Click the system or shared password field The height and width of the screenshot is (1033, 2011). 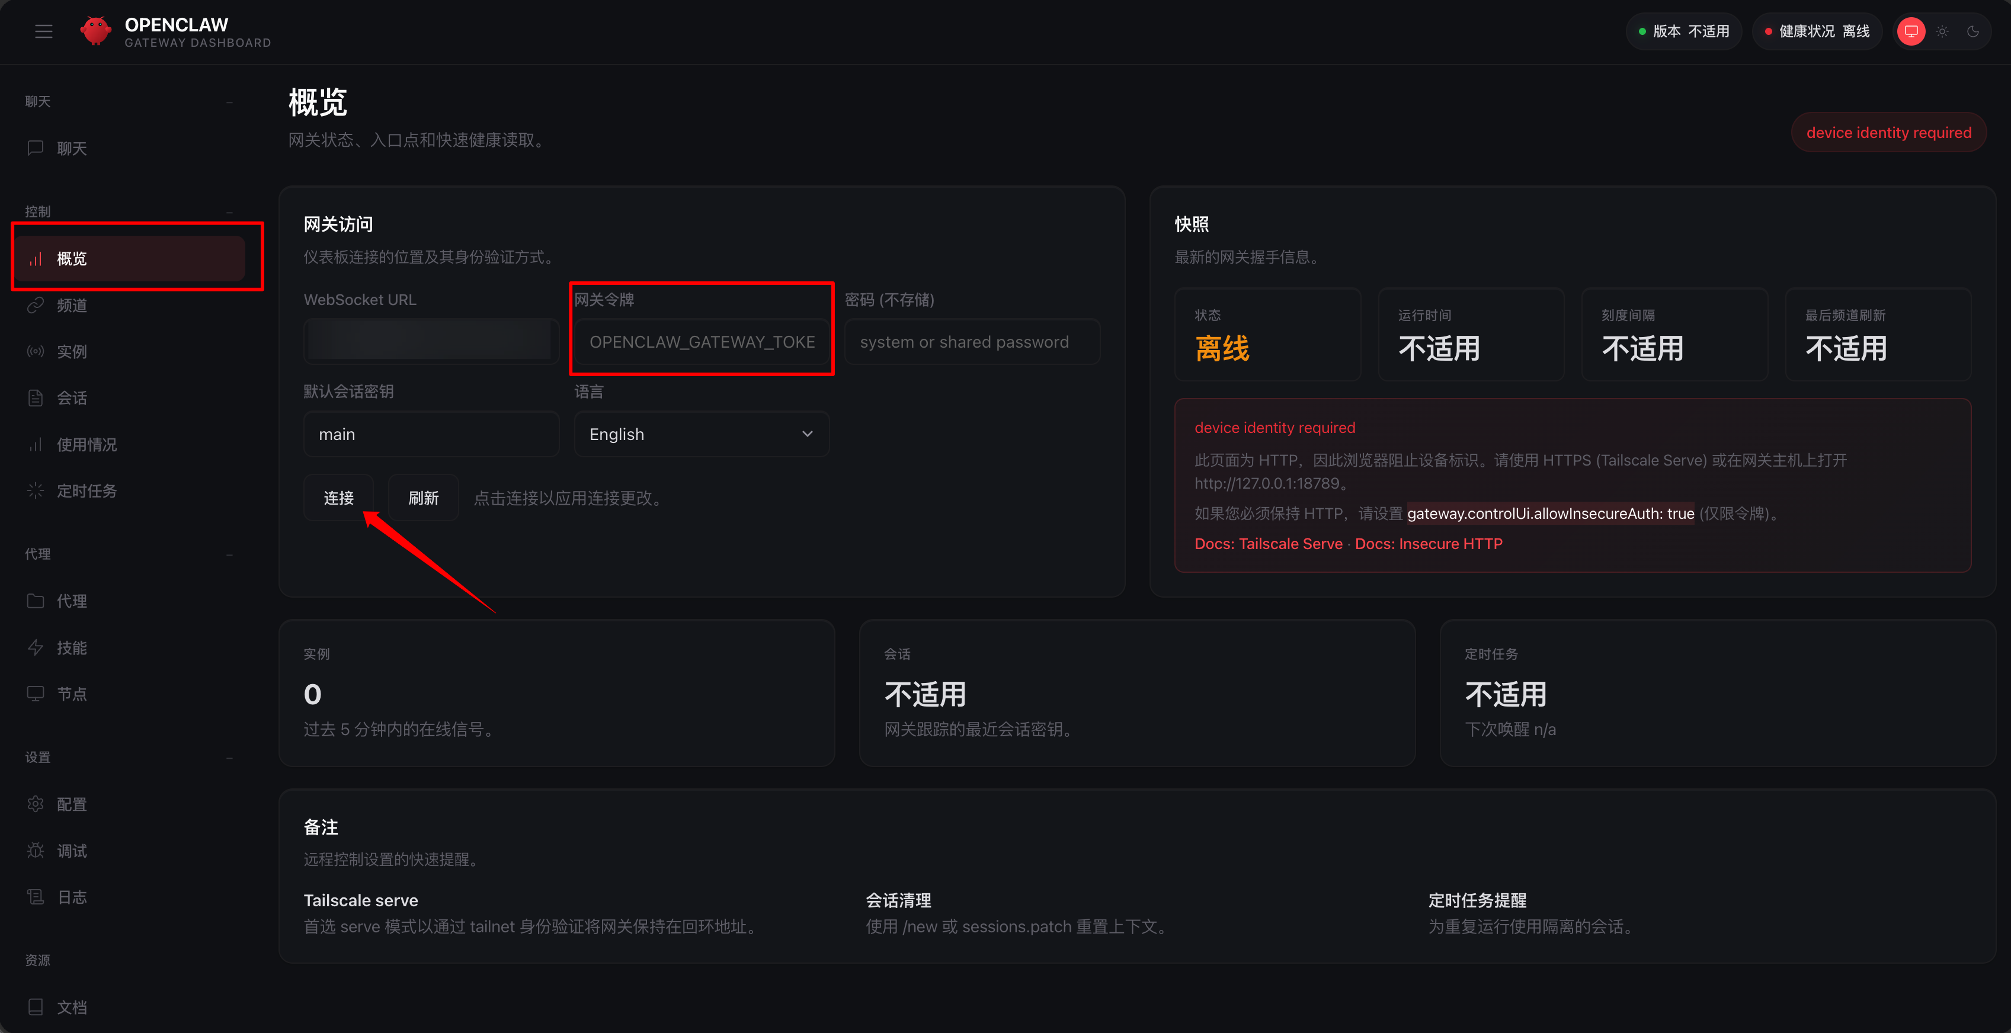tap(971, 342)
